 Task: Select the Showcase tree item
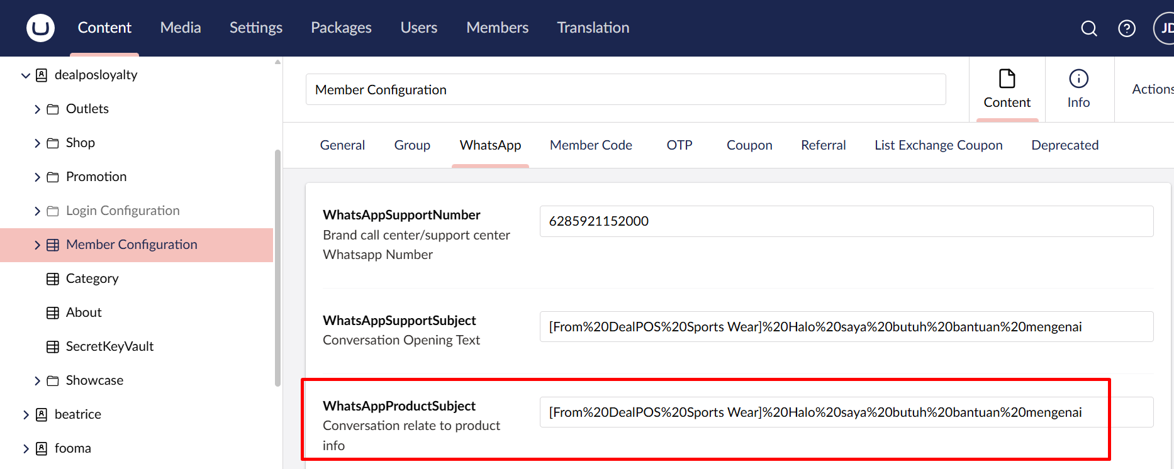tap(94, 380)
